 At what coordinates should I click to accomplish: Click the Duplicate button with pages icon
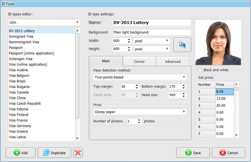55,153
